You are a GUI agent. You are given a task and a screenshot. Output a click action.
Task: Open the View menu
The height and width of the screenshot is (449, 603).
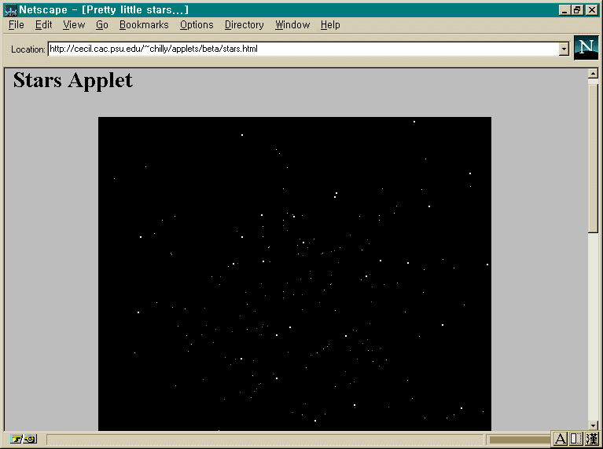click(74, 25)
